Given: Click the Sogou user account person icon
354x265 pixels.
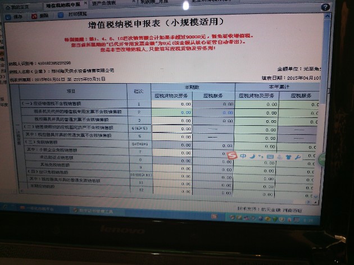Looking at the screenshot, I should pyautogui.click(x=279, y=157).
